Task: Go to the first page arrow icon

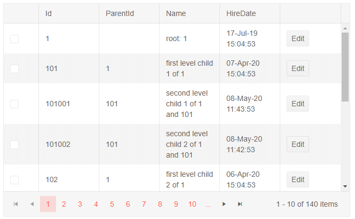Action: (15, 204)
